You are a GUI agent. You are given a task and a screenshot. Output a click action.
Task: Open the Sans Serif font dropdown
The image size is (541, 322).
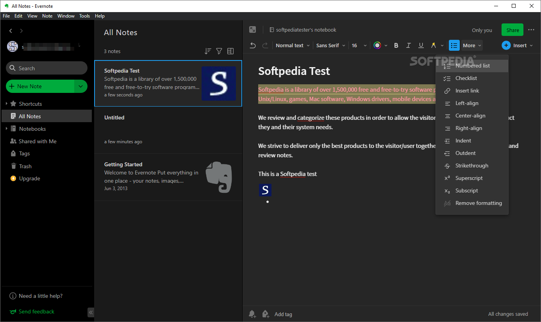[331, 45]
